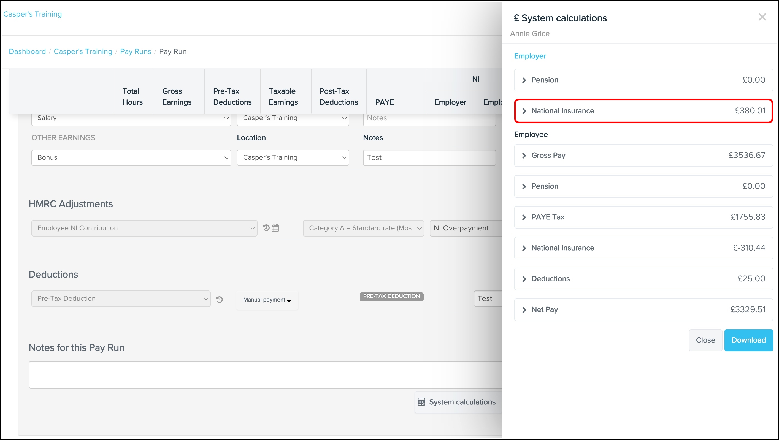Click the Download button

click(x=748, y=340)
